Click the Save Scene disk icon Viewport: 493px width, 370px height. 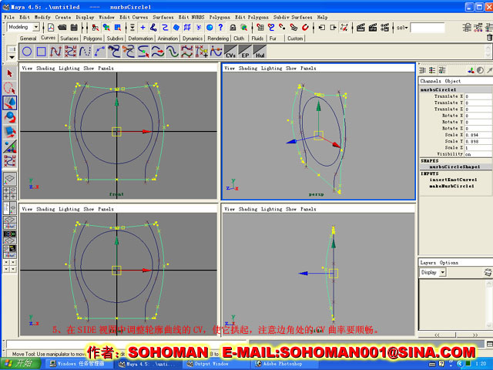tap(74, 28)
